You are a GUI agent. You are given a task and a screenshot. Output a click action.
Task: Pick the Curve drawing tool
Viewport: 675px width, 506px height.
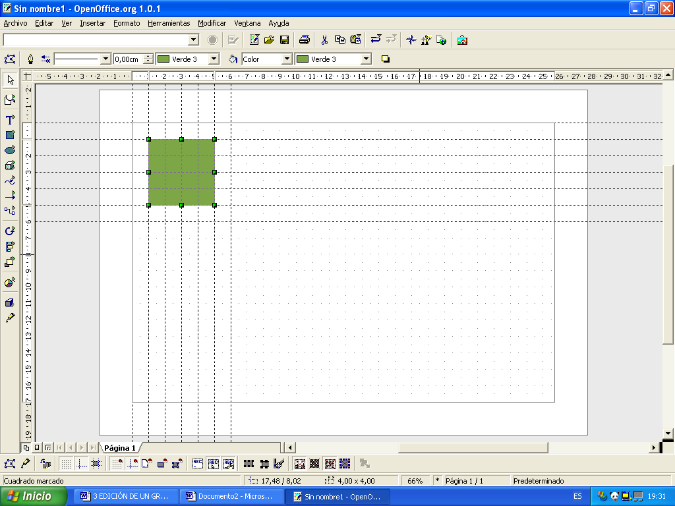[10, 181]
